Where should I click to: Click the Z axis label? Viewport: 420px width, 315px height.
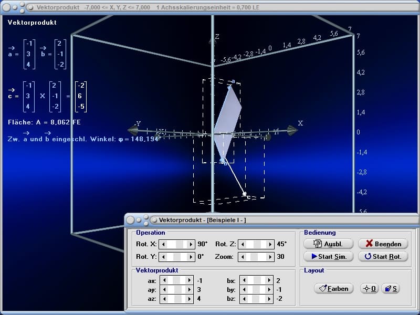[217, 37]
